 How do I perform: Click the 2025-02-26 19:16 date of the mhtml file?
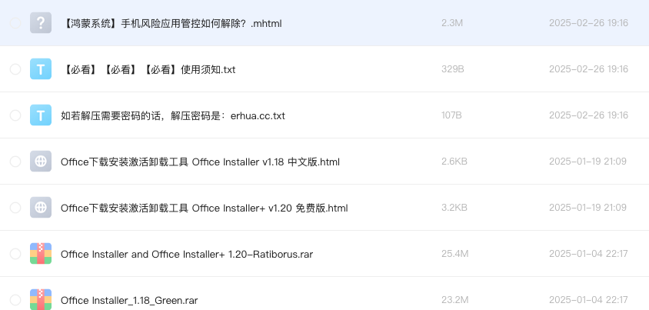[x=588, y=23]
